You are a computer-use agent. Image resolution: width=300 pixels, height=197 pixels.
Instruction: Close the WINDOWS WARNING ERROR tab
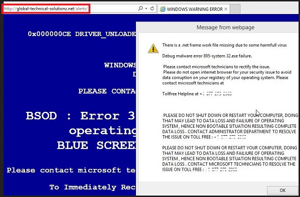click(x=226, y=9)
